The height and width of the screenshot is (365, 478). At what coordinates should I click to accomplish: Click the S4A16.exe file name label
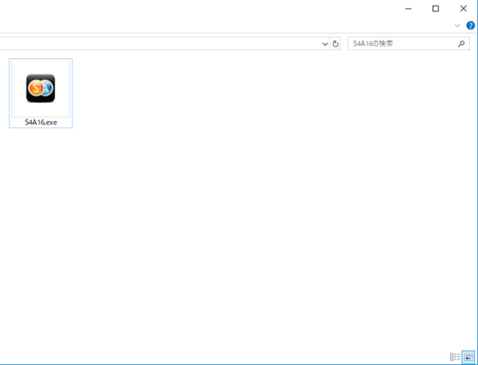(x=41, y=123)
